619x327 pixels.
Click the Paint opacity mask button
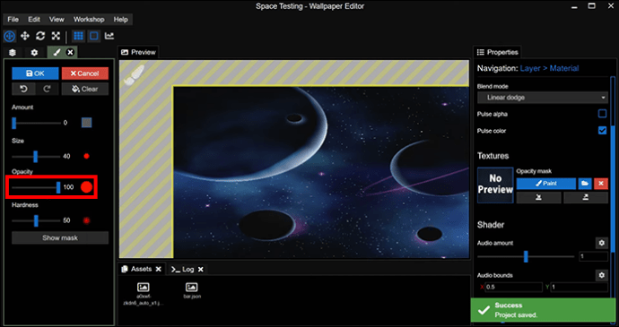point(546,184)
